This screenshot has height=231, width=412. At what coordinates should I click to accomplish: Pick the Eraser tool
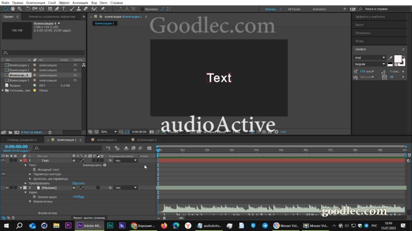point(85,8)
